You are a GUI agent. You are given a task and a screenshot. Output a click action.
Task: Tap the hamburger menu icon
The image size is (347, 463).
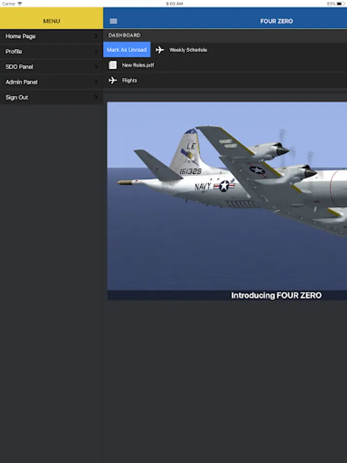(114, 21)
